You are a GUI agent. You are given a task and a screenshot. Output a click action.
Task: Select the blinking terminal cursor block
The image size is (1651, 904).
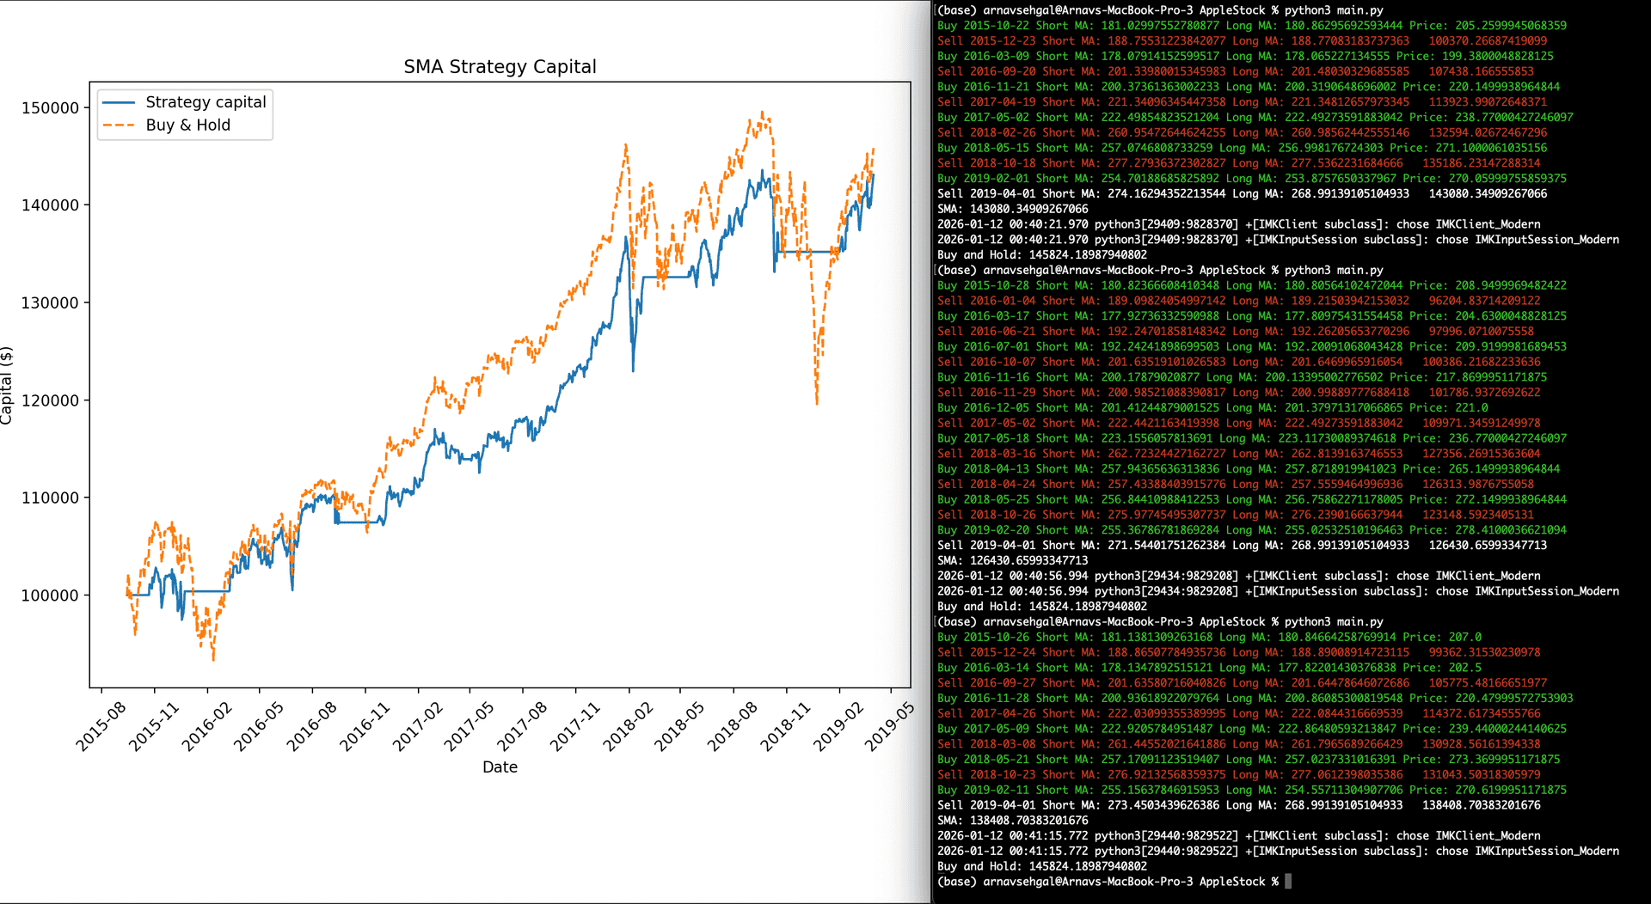pyautogui.click(x=1287, y=881)
